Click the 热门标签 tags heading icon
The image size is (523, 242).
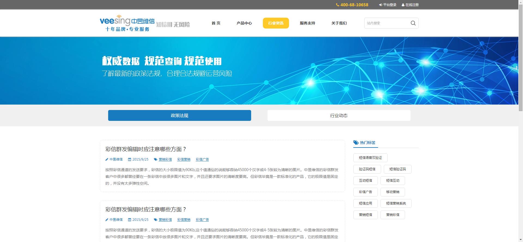coord(356,143)
